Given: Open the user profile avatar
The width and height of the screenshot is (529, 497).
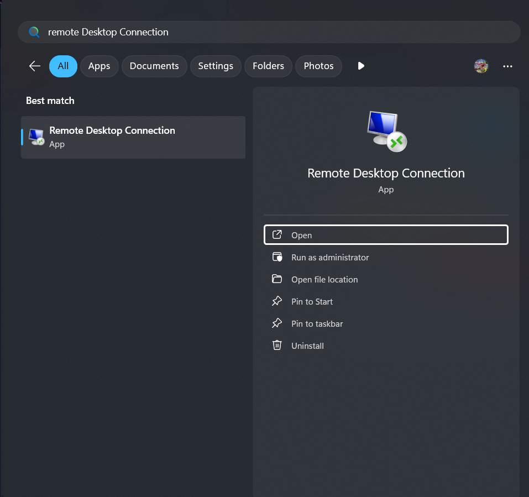Looking at the screenshot, I should (x=481, y=66).
